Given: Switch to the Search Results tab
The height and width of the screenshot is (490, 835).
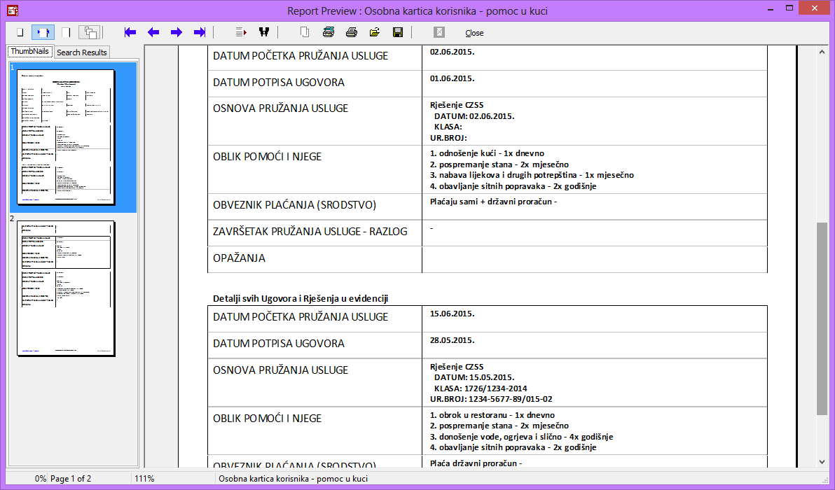Looking at the screenshot, I should click(x=82, y=52).
